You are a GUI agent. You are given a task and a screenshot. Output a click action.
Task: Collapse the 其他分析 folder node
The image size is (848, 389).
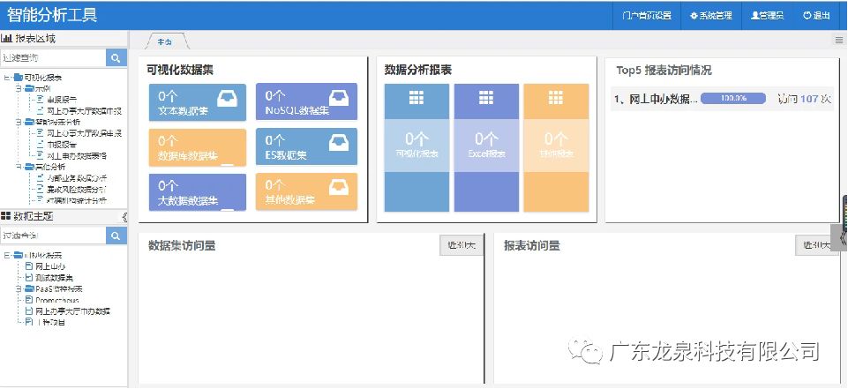point(17,167)
